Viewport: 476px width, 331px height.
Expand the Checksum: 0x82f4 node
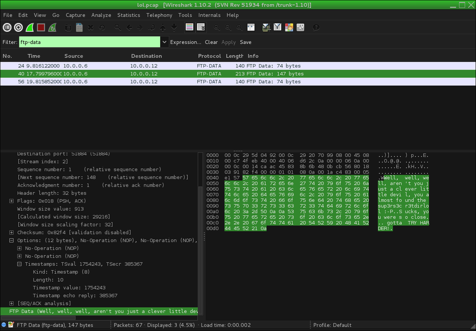[x=12, y=232]
